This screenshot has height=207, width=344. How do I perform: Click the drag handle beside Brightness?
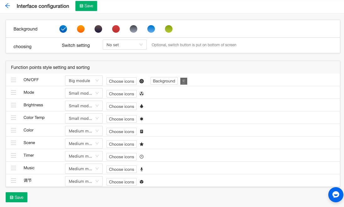coord(14,105)
